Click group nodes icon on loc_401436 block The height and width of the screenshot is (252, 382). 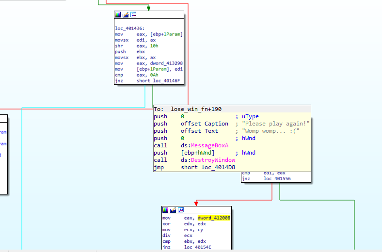click(133, 16)
